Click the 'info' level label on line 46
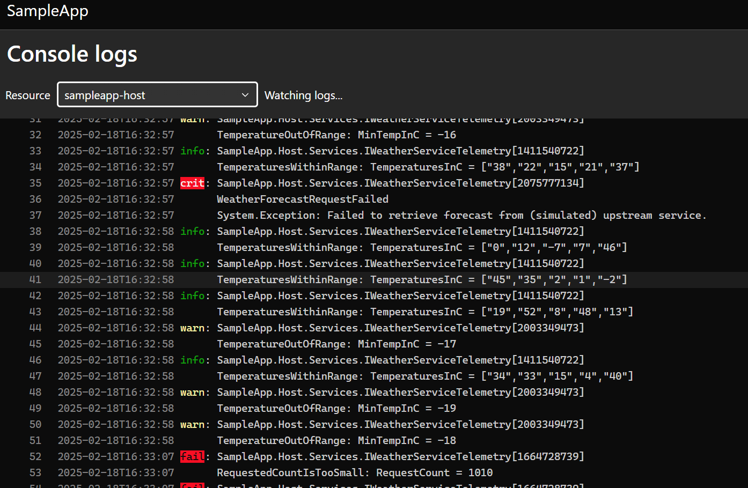Image resolution: width=748 pixels, height=488 pixels. [192, 360]
